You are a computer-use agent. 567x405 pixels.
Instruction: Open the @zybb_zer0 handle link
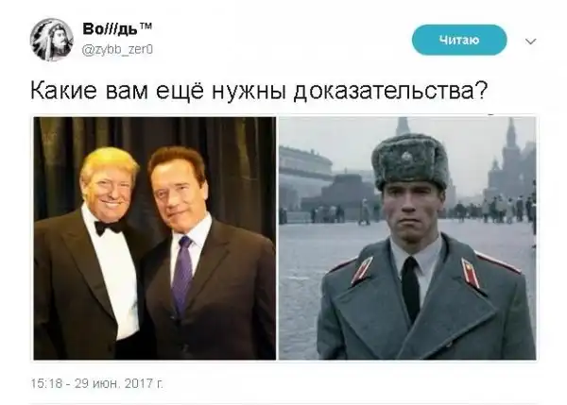tap(117, 49)
